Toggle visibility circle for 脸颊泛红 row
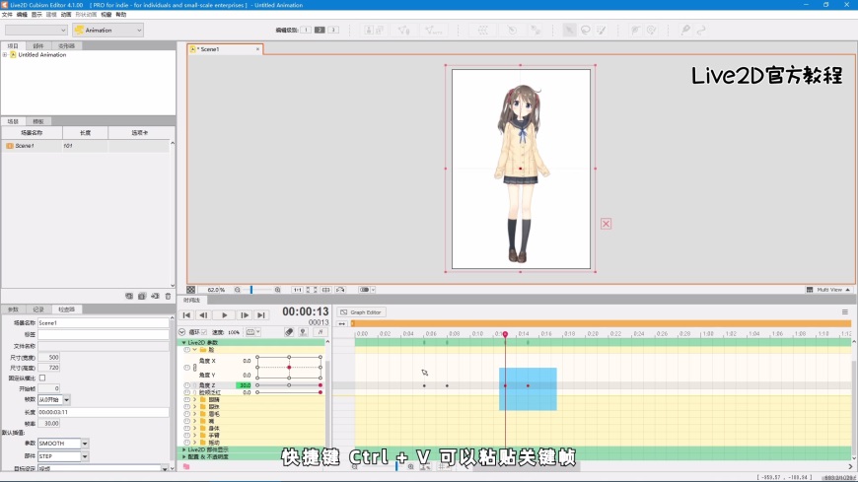 pos(186,392)
